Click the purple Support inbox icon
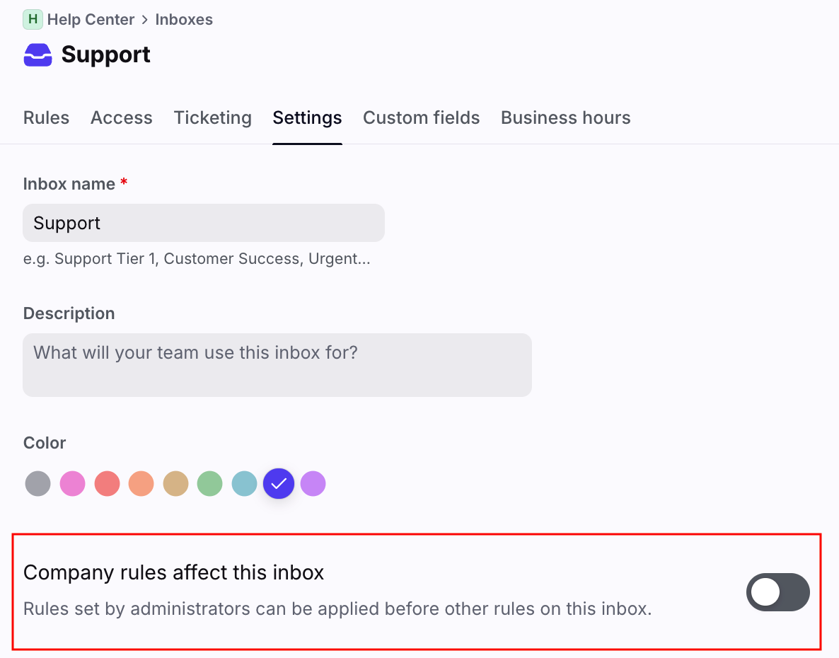The image size is (839, 658). [37, 54]
